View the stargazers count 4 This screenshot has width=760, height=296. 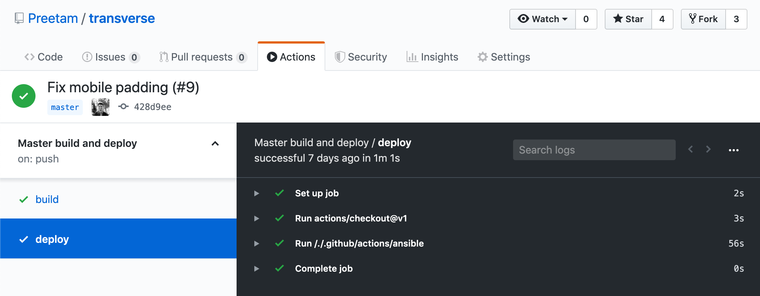(662, 19)
